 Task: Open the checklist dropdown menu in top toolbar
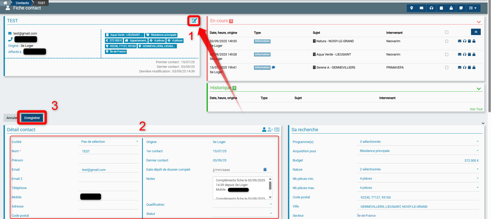coord(473,8)
